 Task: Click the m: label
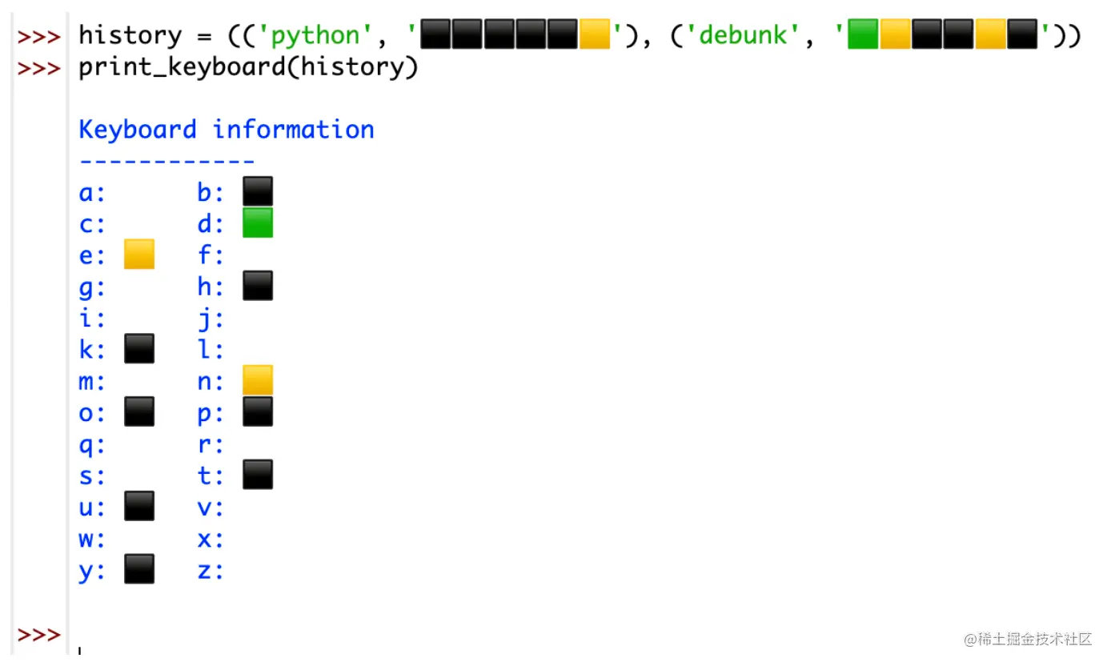[x=92, y=382]
